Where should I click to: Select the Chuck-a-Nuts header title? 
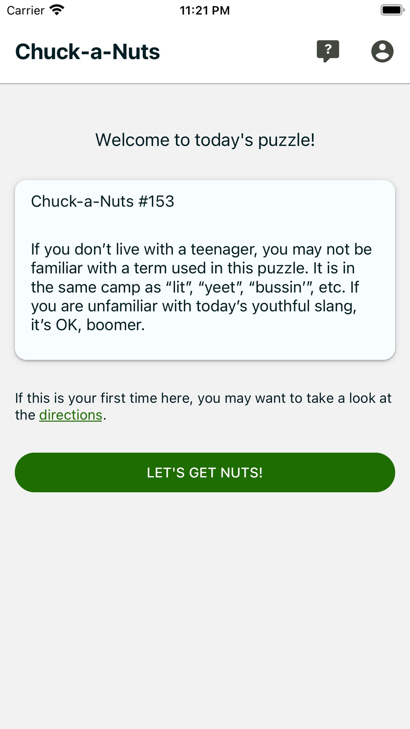(x=87, y=51)
